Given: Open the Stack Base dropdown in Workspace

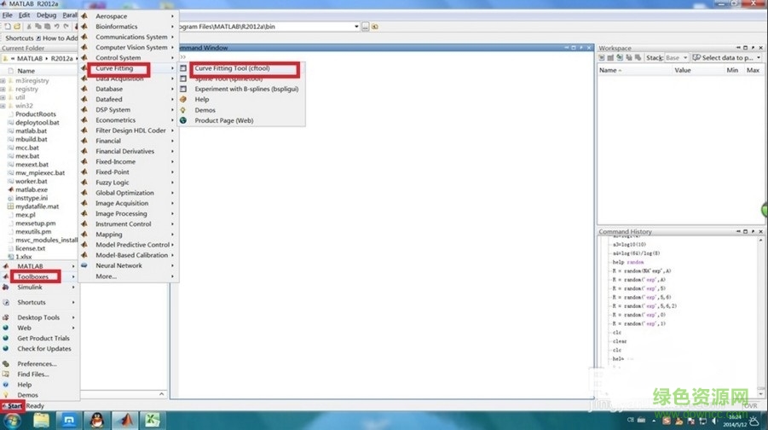Looking at the screenshot, I should (x=685, y=57).
